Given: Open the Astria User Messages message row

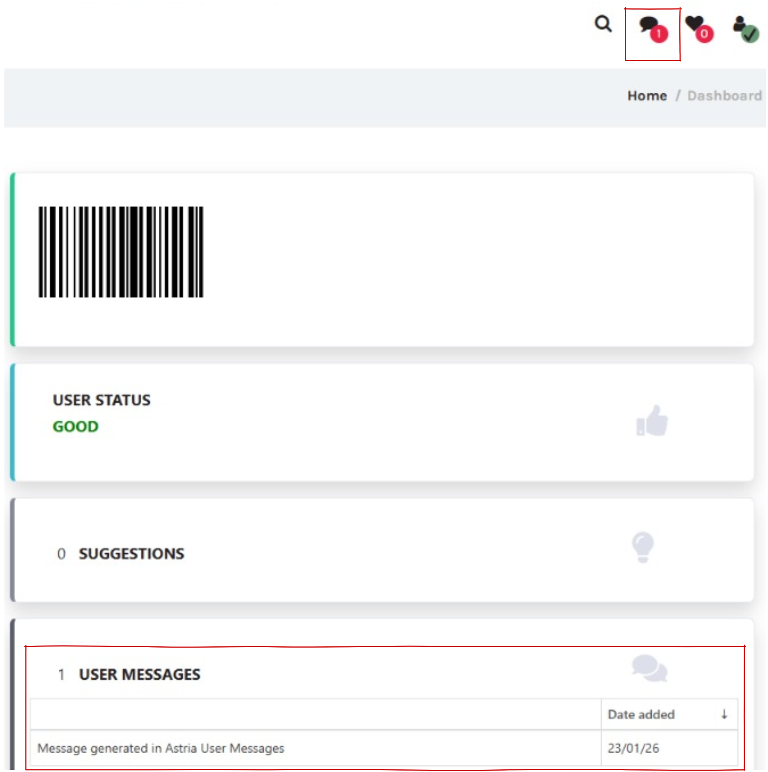Looking at the screenshot, I should pyautogui.click(x=161, y=748).
